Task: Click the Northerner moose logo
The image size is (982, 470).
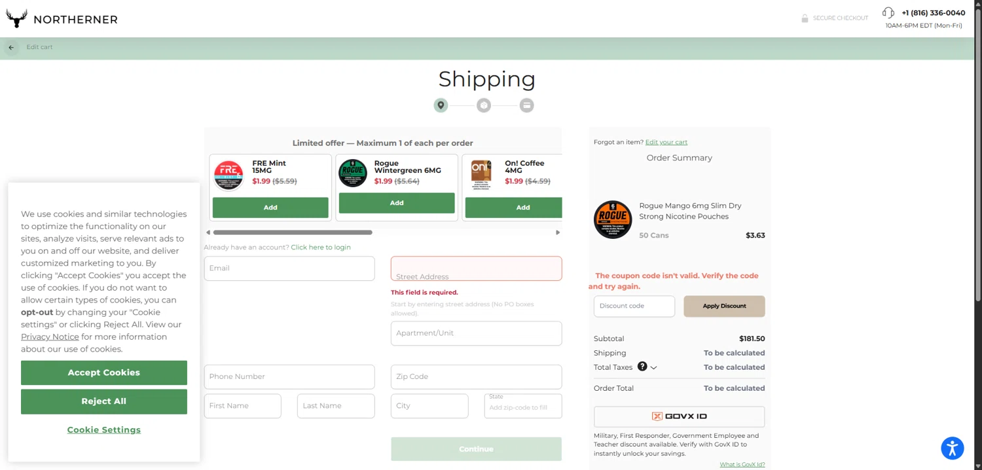Action: pos(16,19)
